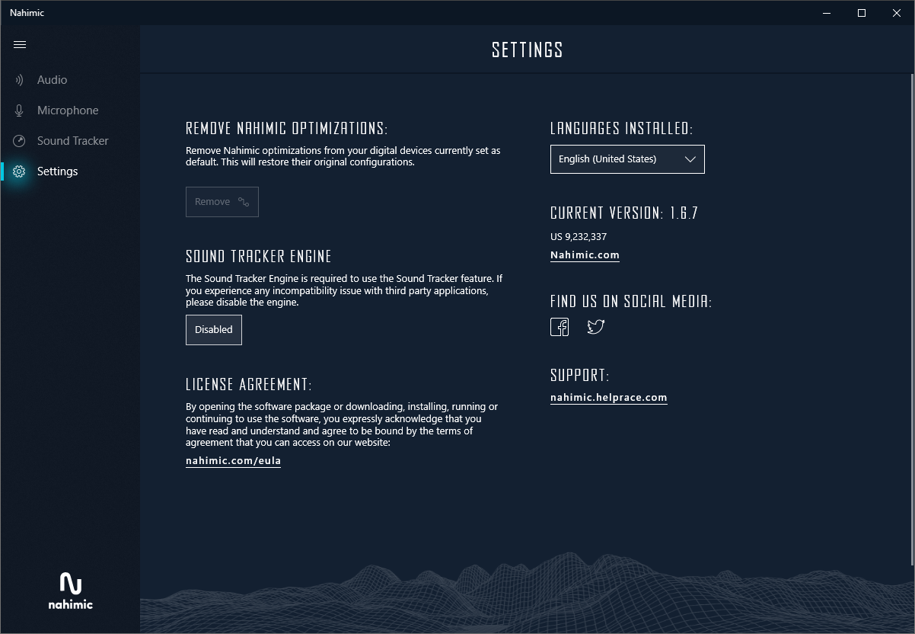Toggle the Sound Tracker Engine Disabled button
Viewport: 915px width, 634px height.
214,330
